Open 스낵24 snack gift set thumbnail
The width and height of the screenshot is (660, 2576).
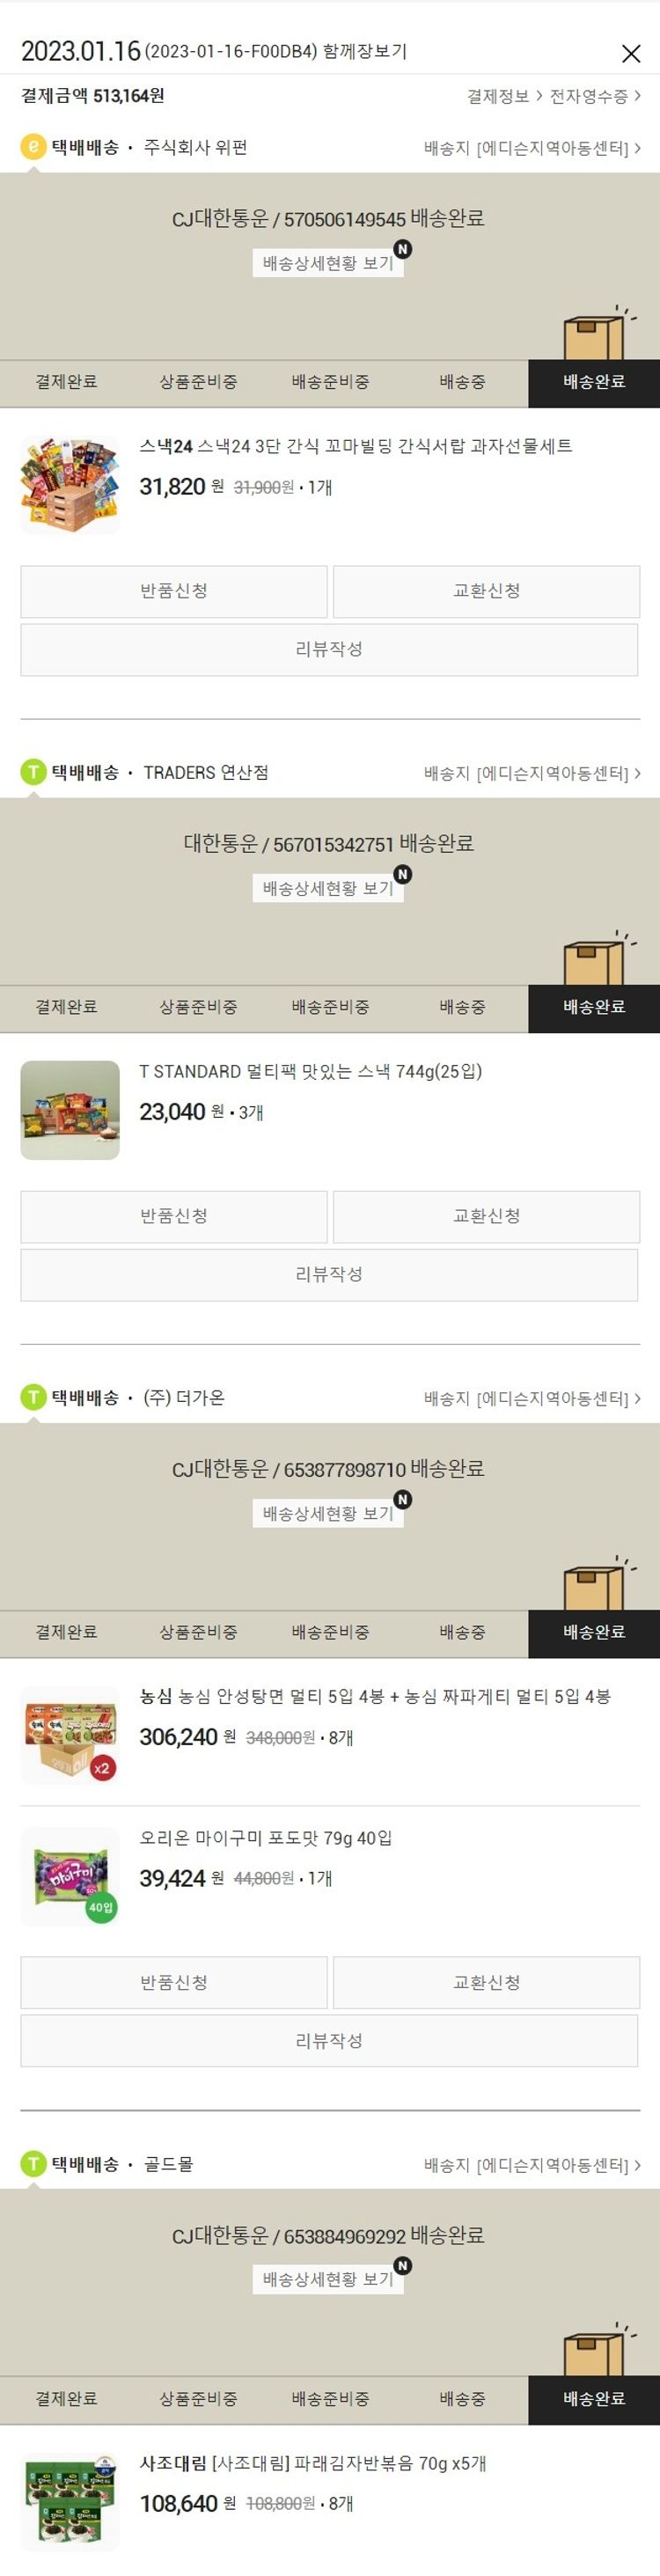pos(70,485)
